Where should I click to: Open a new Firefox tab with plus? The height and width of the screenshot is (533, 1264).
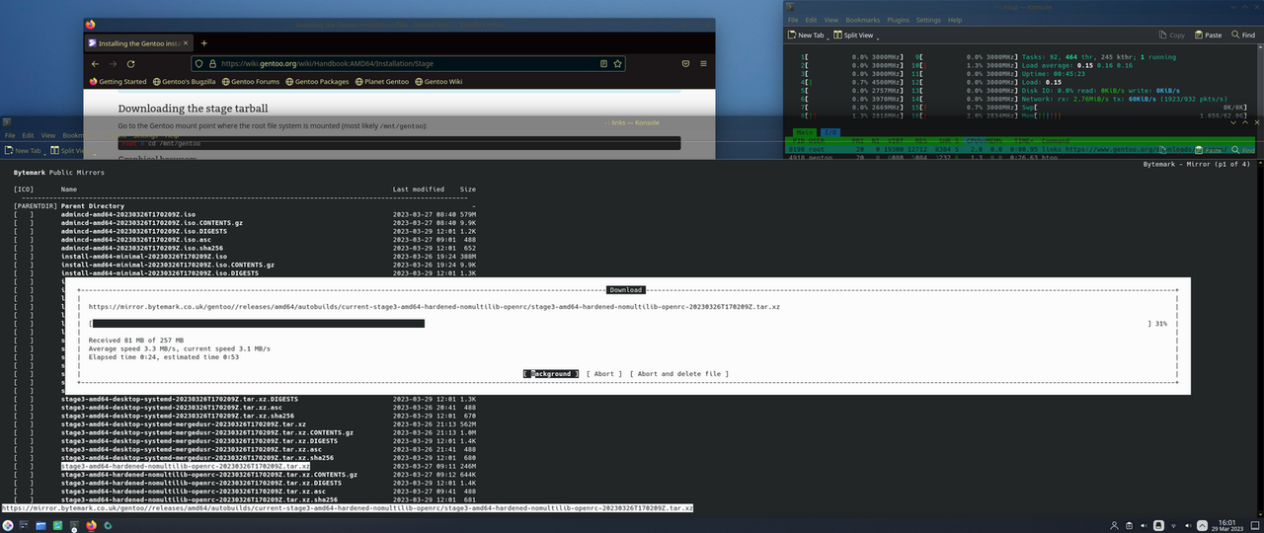pyautogui.click(x=204, y=43)
